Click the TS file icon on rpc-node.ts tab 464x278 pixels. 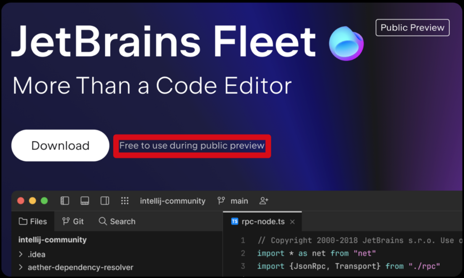(x=235, y=221)
